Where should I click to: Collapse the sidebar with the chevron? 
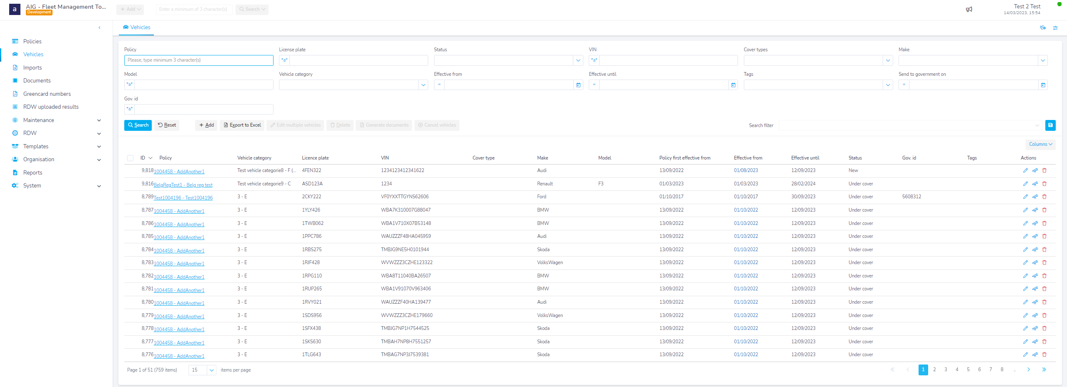pos(99,27)
